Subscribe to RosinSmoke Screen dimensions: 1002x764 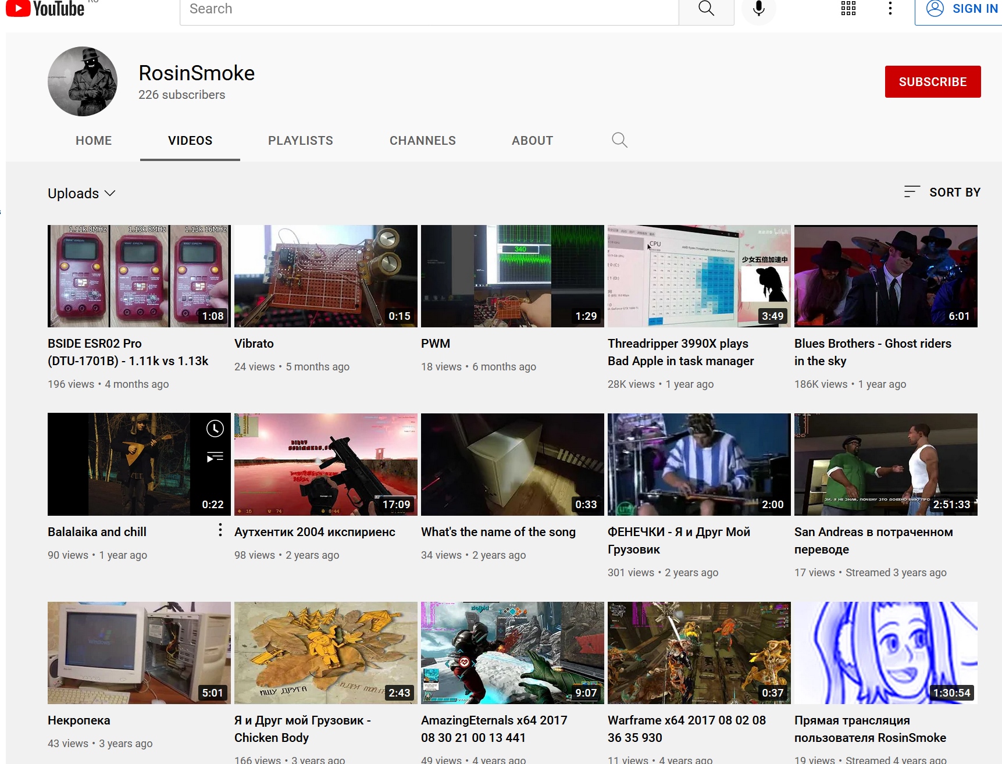[933, 82]
